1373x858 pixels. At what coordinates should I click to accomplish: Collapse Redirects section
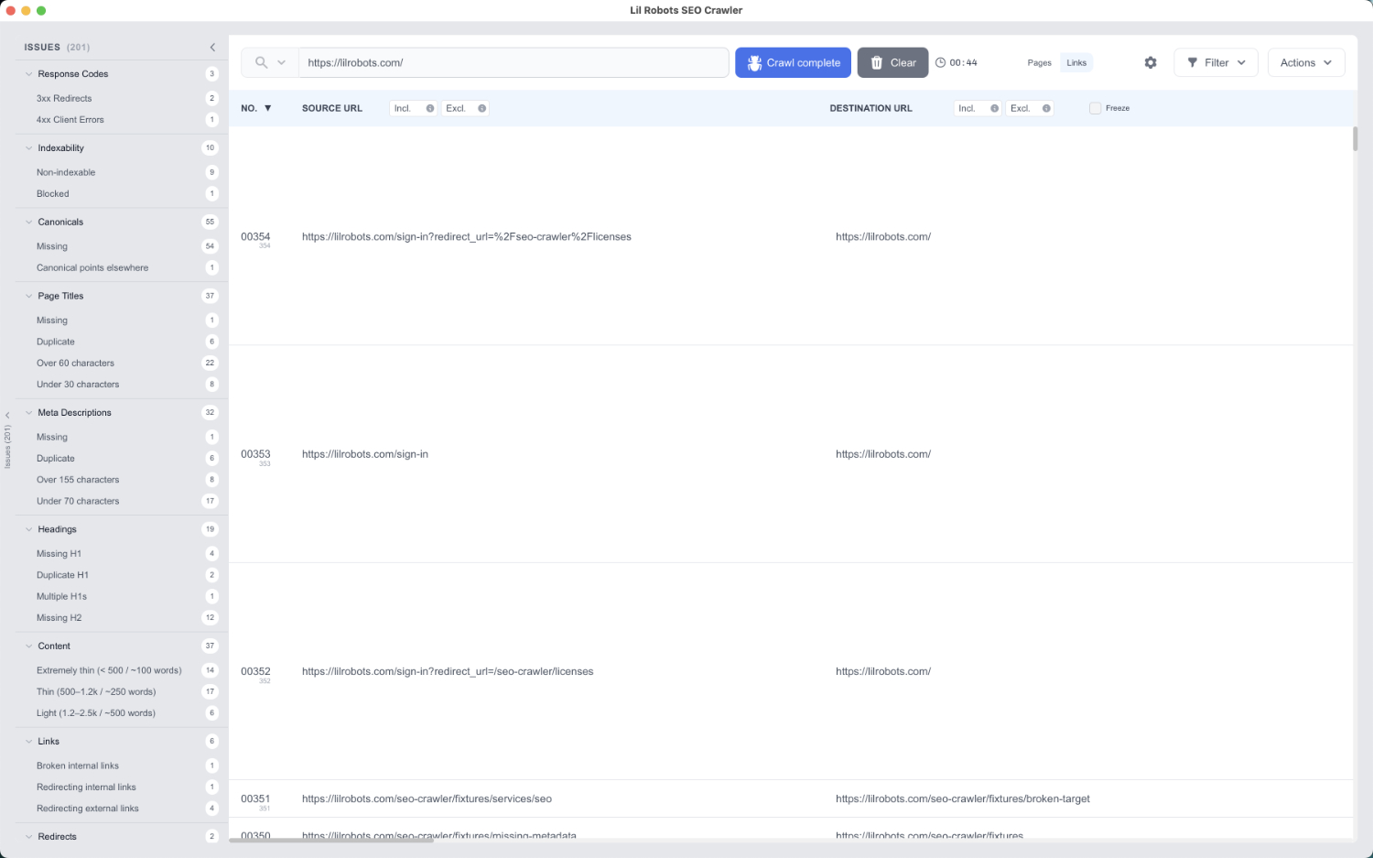click(29, 837)
